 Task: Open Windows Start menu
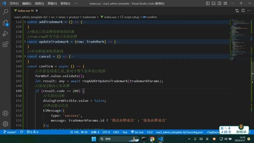tap(94, 139)
